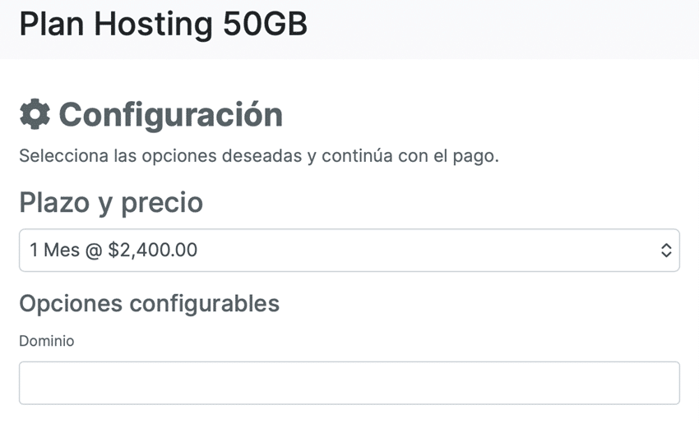Click the word "Opciones" in the subheading
Screen dimensions: 699x423
pos(71,304)
